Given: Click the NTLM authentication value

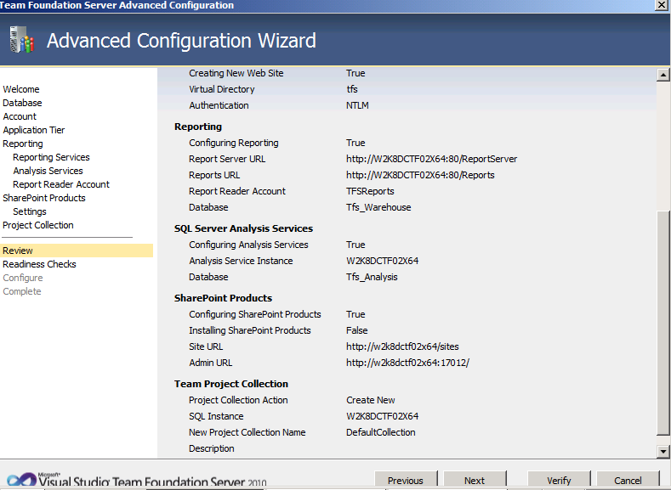Looking at the screenshot, I should [357, 105].
